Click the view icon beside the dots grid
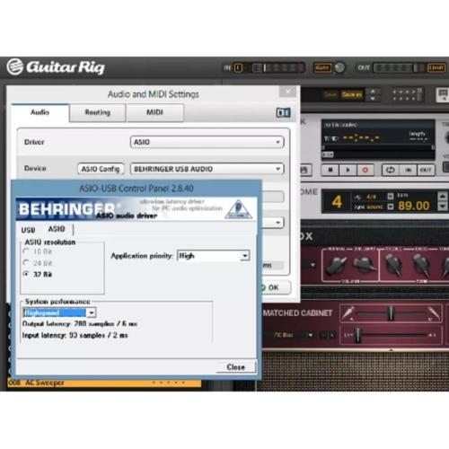Screen dimensions: 449x449 tap(443, 94)
